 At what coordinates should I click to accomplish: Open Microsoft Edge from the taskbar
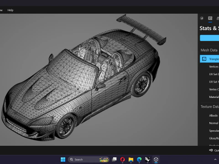[x=139, y=159]
